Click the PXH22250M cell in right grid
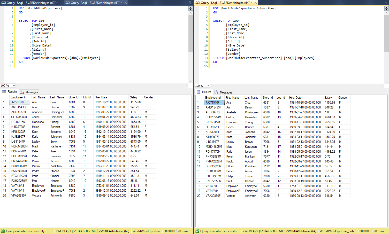 [214, 181]
